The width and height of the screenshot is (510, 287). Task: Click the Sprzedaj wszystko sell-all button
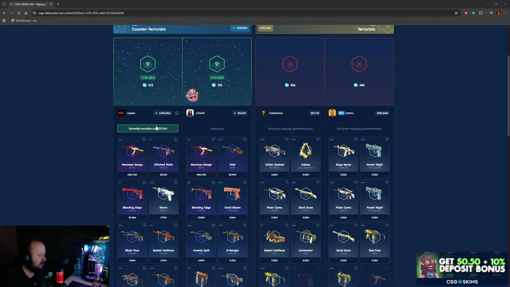pos(148,128)
